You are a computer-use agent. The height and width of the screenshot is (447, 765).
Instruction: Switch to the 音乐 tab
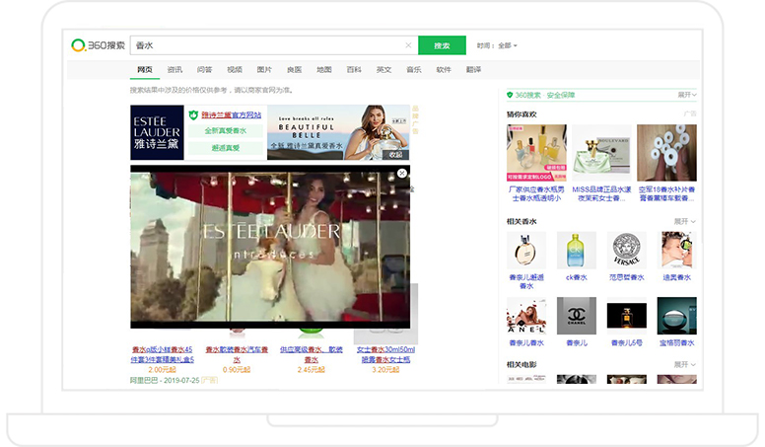[414, 69]
